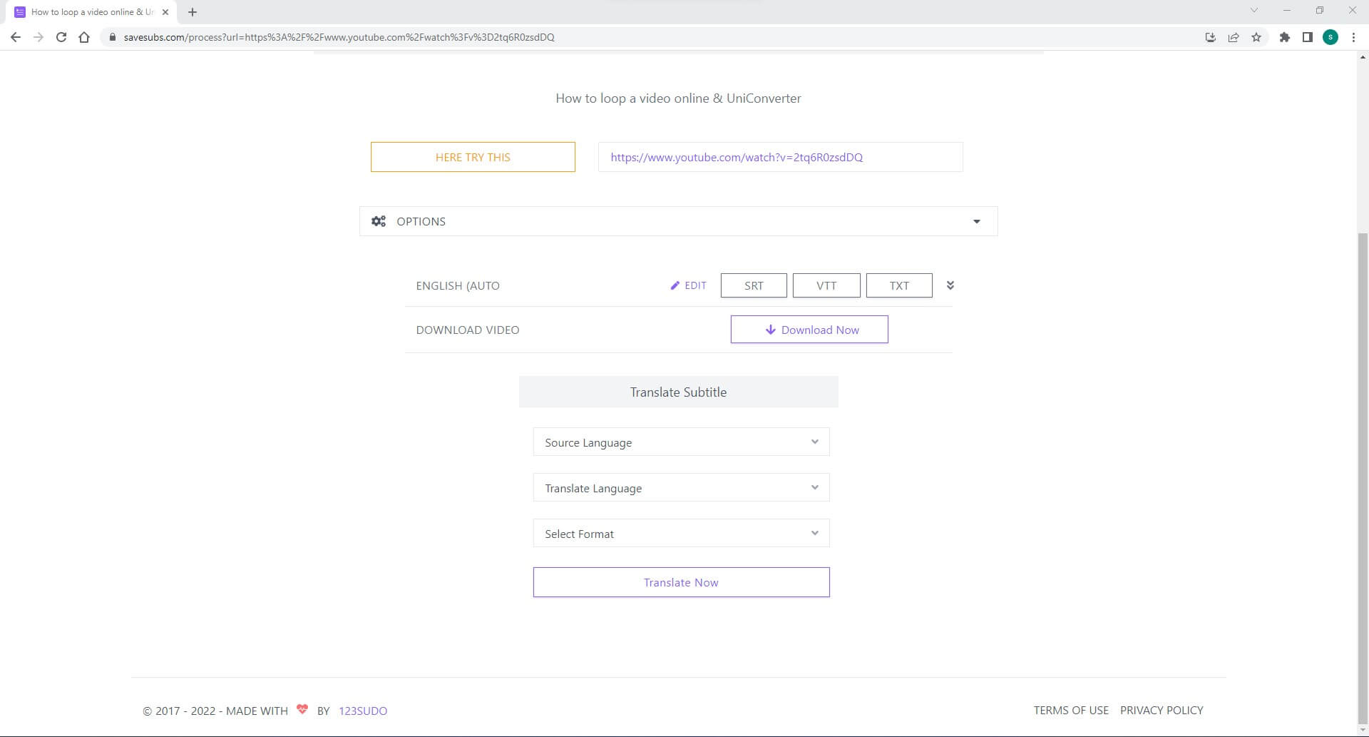This screenshot has height=737, width=1369.
Task: Share this page via the share icon
Action: pos(1233,37)
